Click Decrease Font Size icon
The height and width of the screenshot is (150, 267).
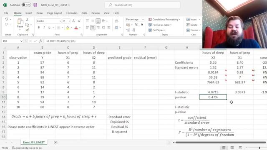[x=79, y=21]
